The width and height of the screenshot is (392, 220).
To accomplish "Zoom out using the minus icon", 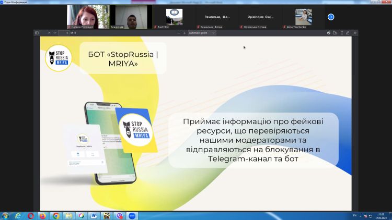I will pyautogui.click(x=178, y=33).
